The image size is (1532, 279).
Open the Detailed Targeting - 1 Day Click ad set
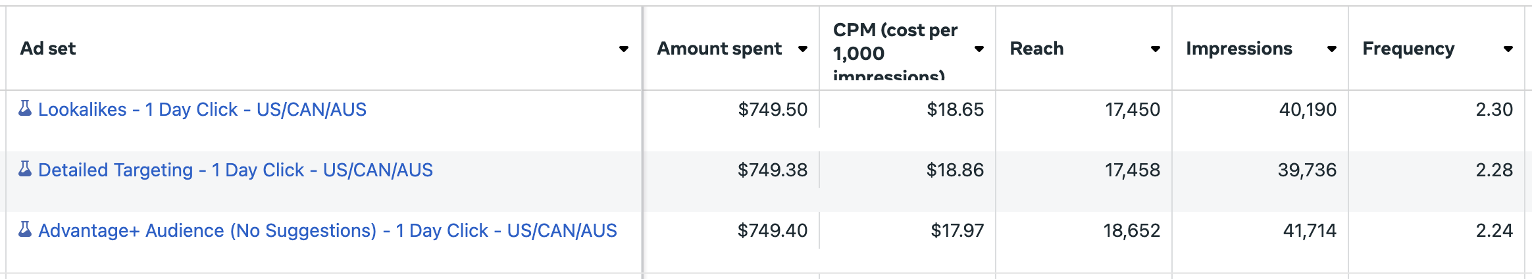coord(236,170)
